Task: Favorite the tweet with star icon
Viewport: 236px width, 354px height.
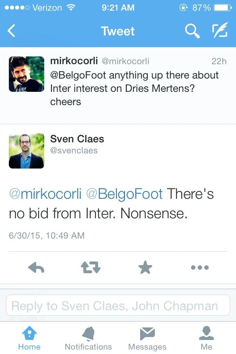Action: click(x=145, y=268)
